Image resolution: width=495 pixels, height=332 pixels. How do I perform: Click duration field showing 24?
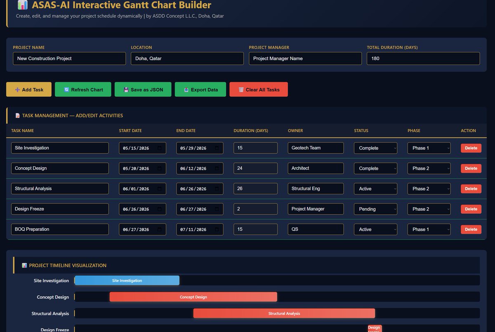click(255, 168)
